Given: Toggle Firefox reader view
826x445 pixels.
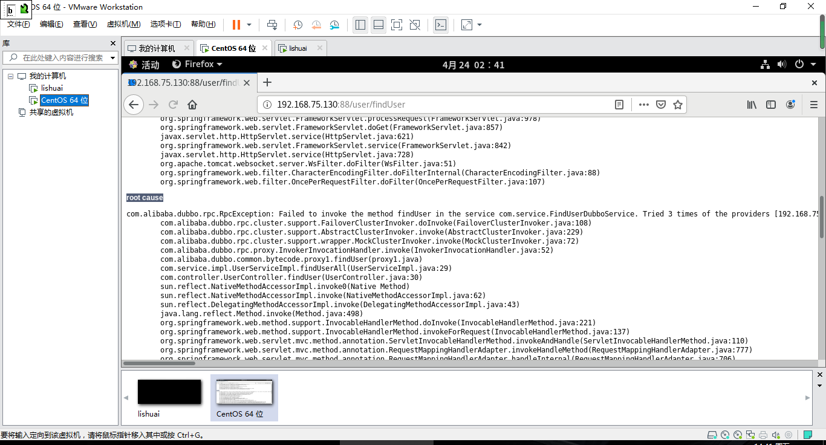Looking at the screenshot, I should [619, 105].
